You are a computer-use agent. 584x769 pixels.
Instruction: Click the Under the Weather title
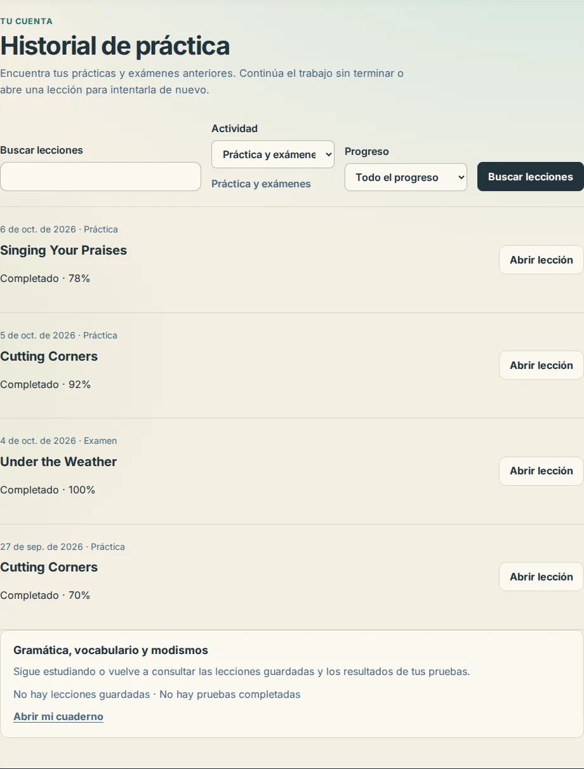(58, 462)
